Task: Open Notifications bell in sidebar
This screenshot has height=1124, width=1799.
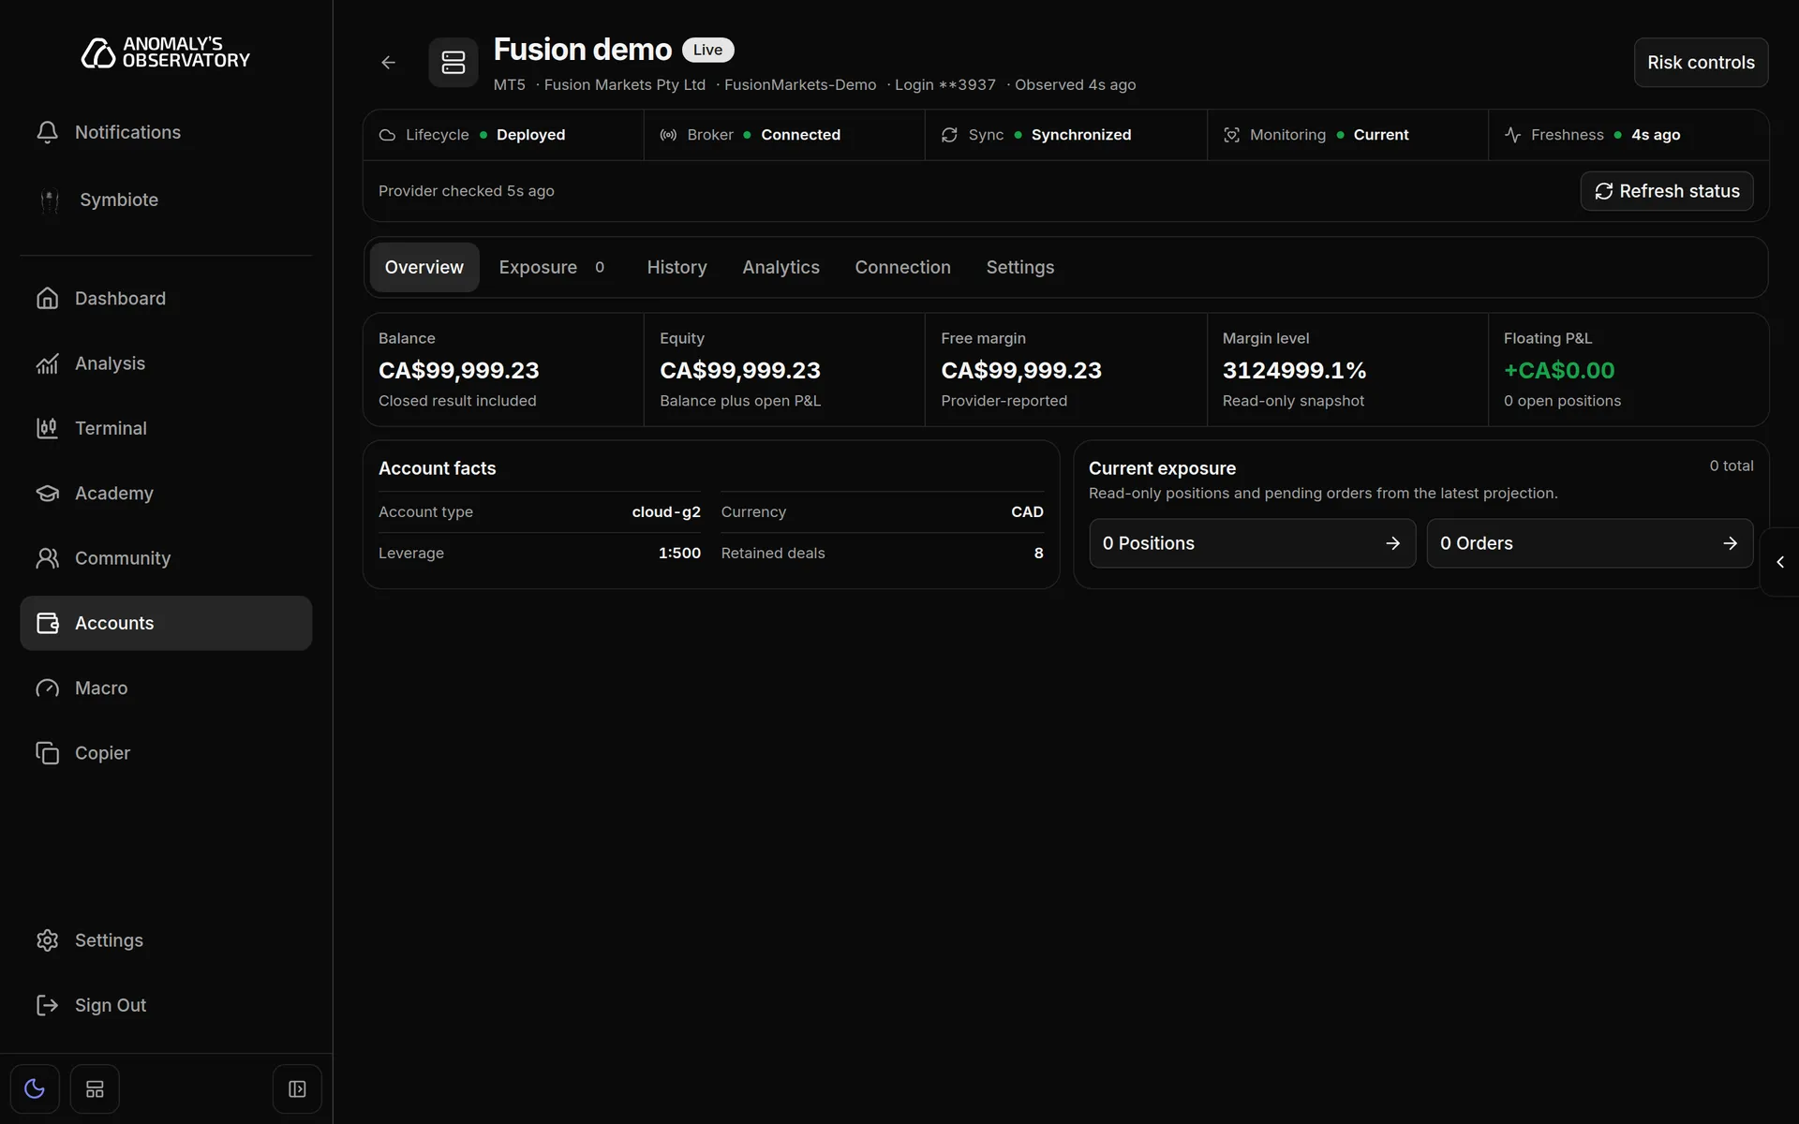Action: (x=47, y=132)
